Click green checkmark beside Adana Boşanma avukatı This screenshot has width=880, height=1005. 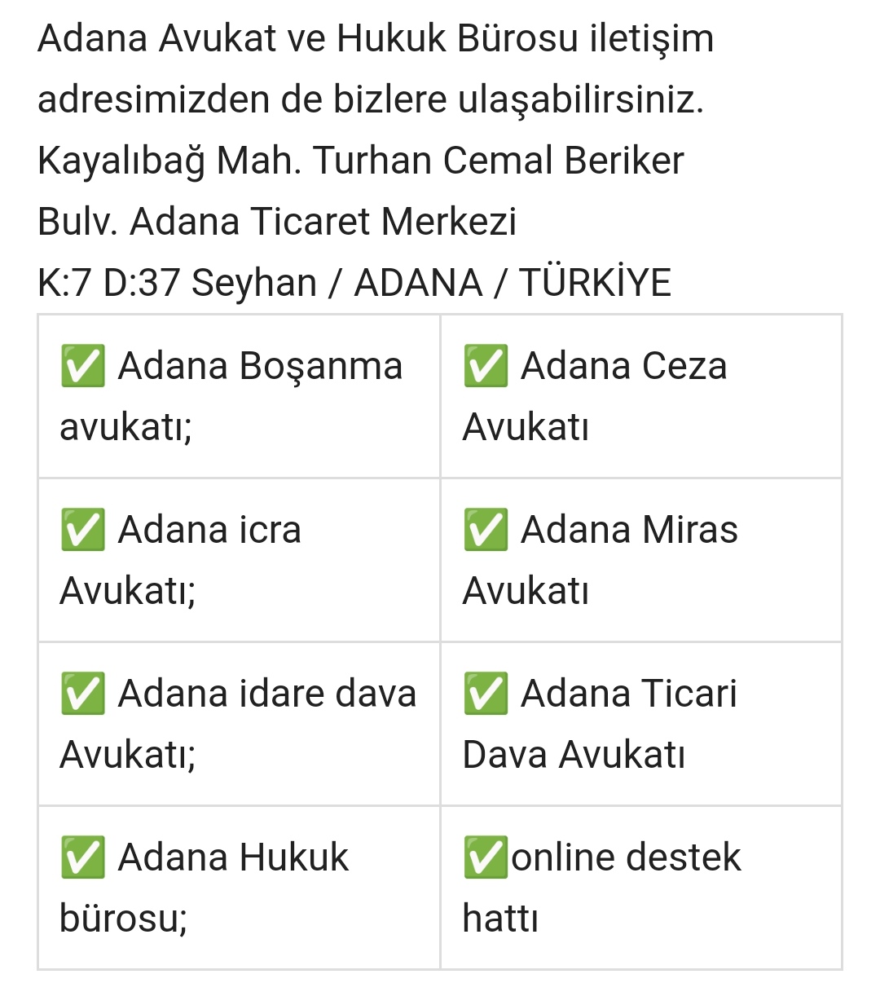(82, 366)
